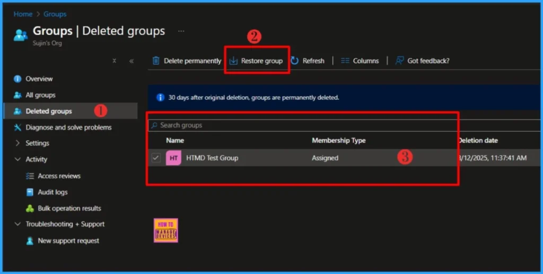Open the HTMD Test Group name

212,158
